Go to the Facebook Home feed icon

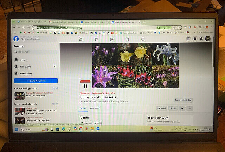coord(81,39)
